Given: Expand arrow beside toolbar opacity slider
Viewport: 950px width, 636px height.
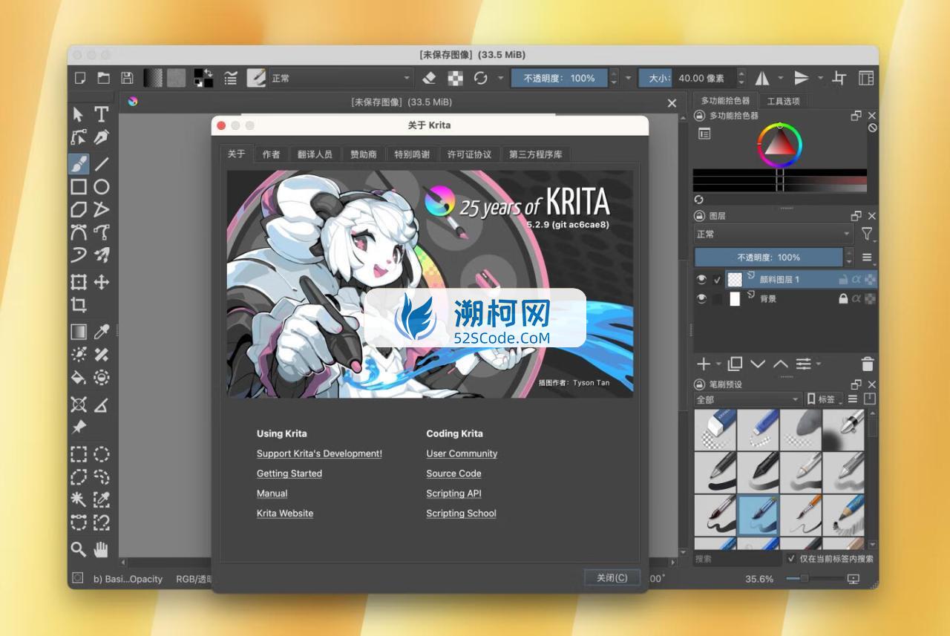Looking at the screenshot, I should click(x=629, y=78).
